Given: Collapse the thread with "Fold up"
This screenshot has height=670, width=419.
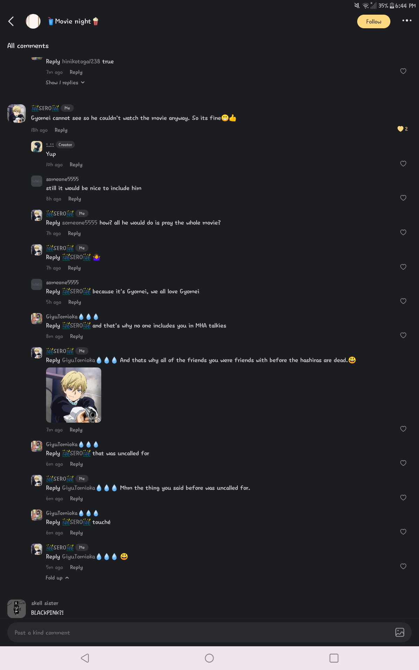Looking at the screenshot, I should click(x=57, y=578).
